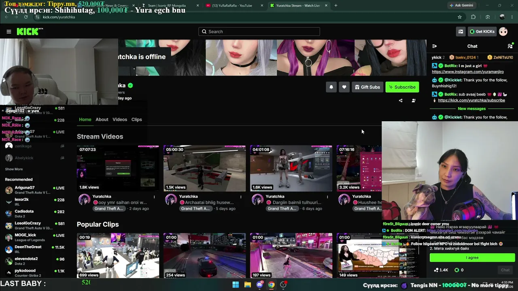Share the channel via share icon
Screen dimensions: 518x291
click(401, 101)
